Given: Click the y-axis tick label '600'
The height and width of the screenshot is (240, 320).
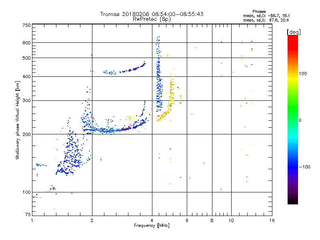Looking at the screenshot, I should pos(26,43).
